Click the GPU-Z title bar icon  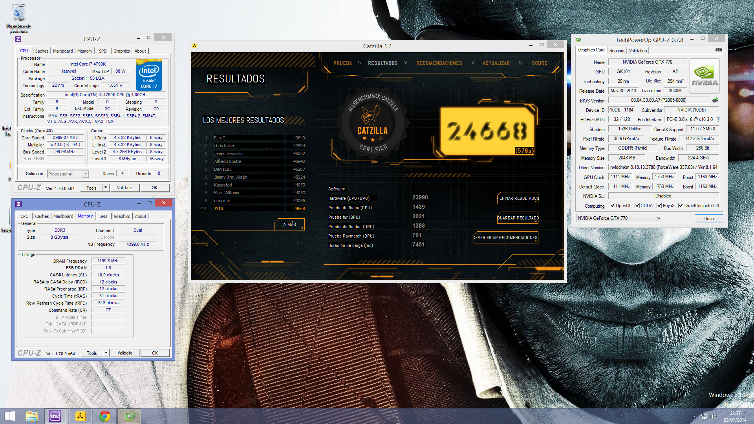(578, 40)
